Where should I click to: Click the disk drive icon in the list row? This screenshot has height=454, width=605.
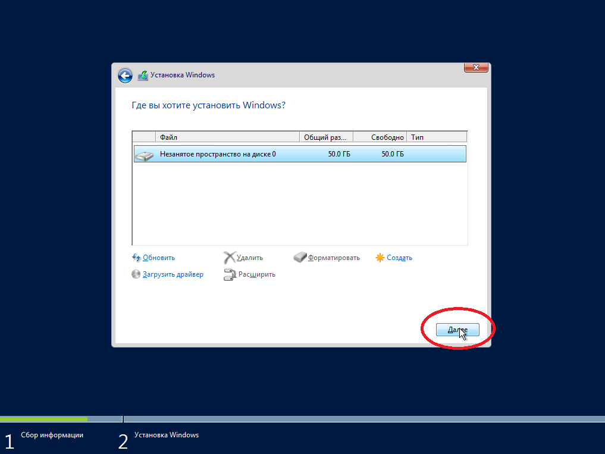click(144, 155)
